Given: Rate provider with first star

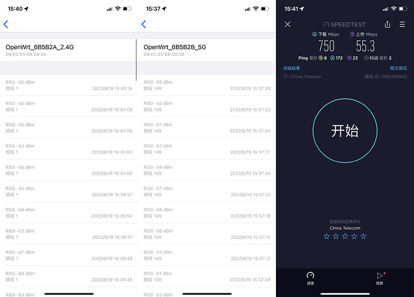Looking at the screenshot, I should (326, 236).
